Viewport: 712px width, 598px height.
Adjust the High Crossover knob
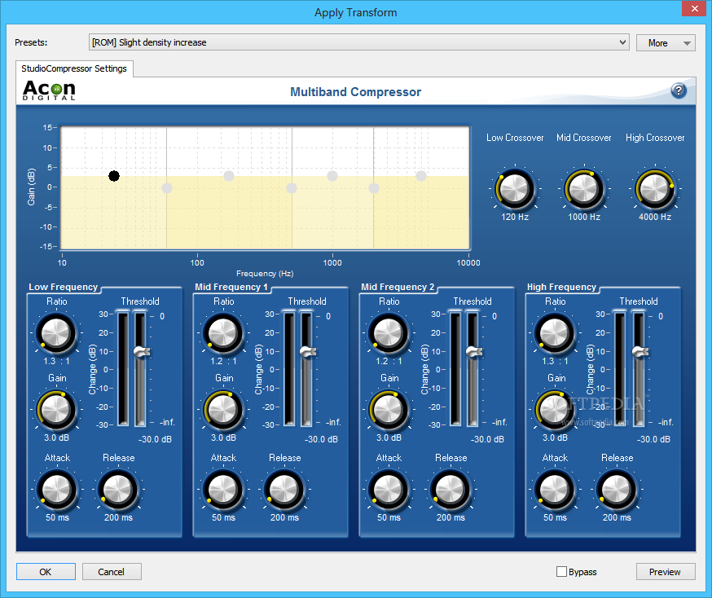tap(655, 188)
